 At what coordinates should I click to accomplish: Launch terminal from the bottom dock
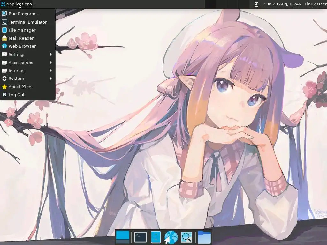pyautogui.click(x=141, y=237)
